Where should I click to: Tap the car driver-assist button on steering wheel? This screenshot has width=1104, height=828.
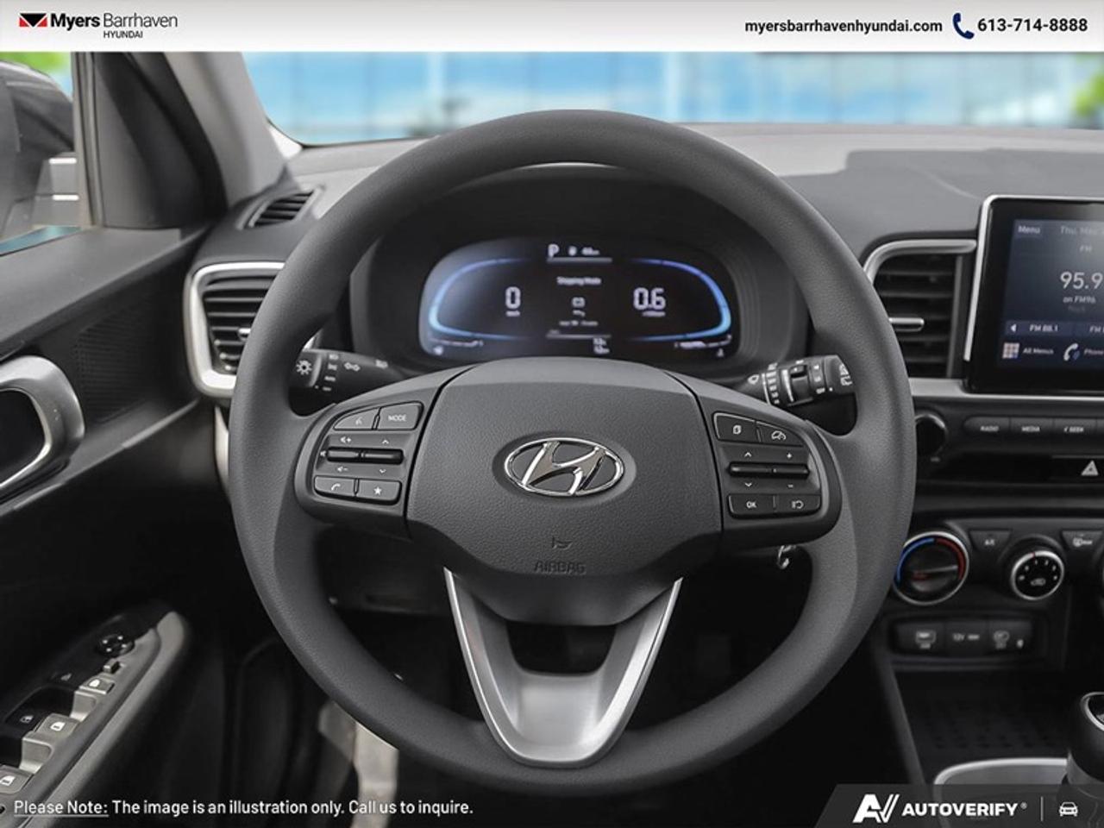pyautogui.click(x=777, y=435)
